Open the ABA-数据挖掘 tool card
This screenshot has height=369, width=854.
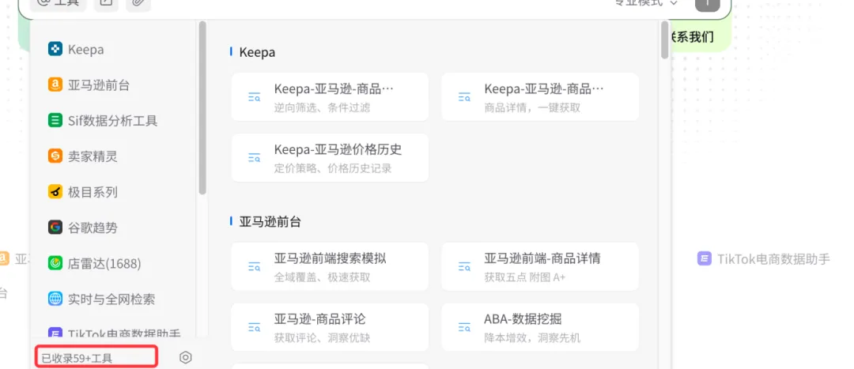coord(540,327)
